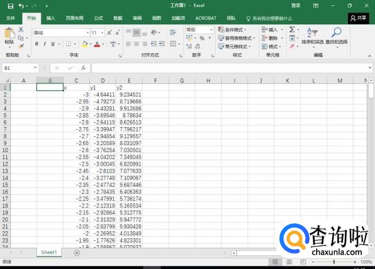The image size is (375, 269).
Task: Open the font color dropdown arrow
Action: [x=103, y=44]
